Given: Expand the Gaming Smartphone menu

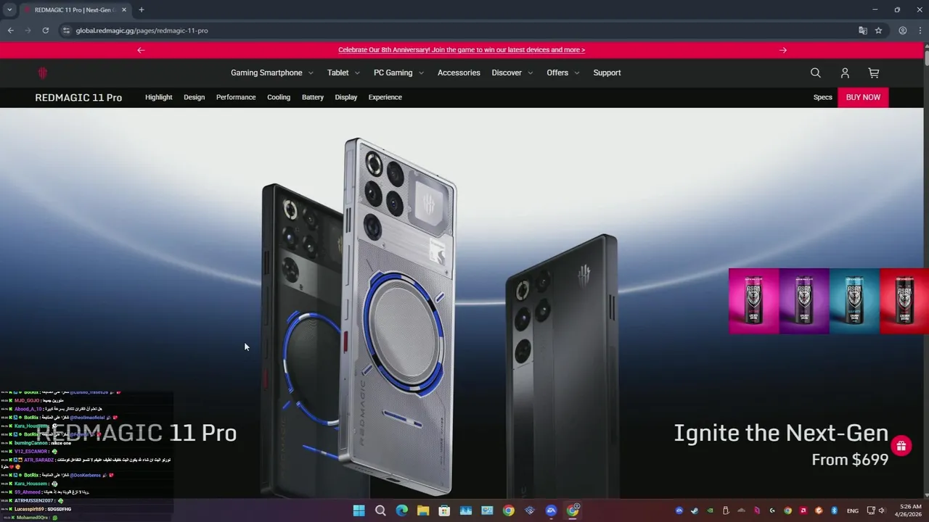Looking at the screenshot, I should pos(272,72).
